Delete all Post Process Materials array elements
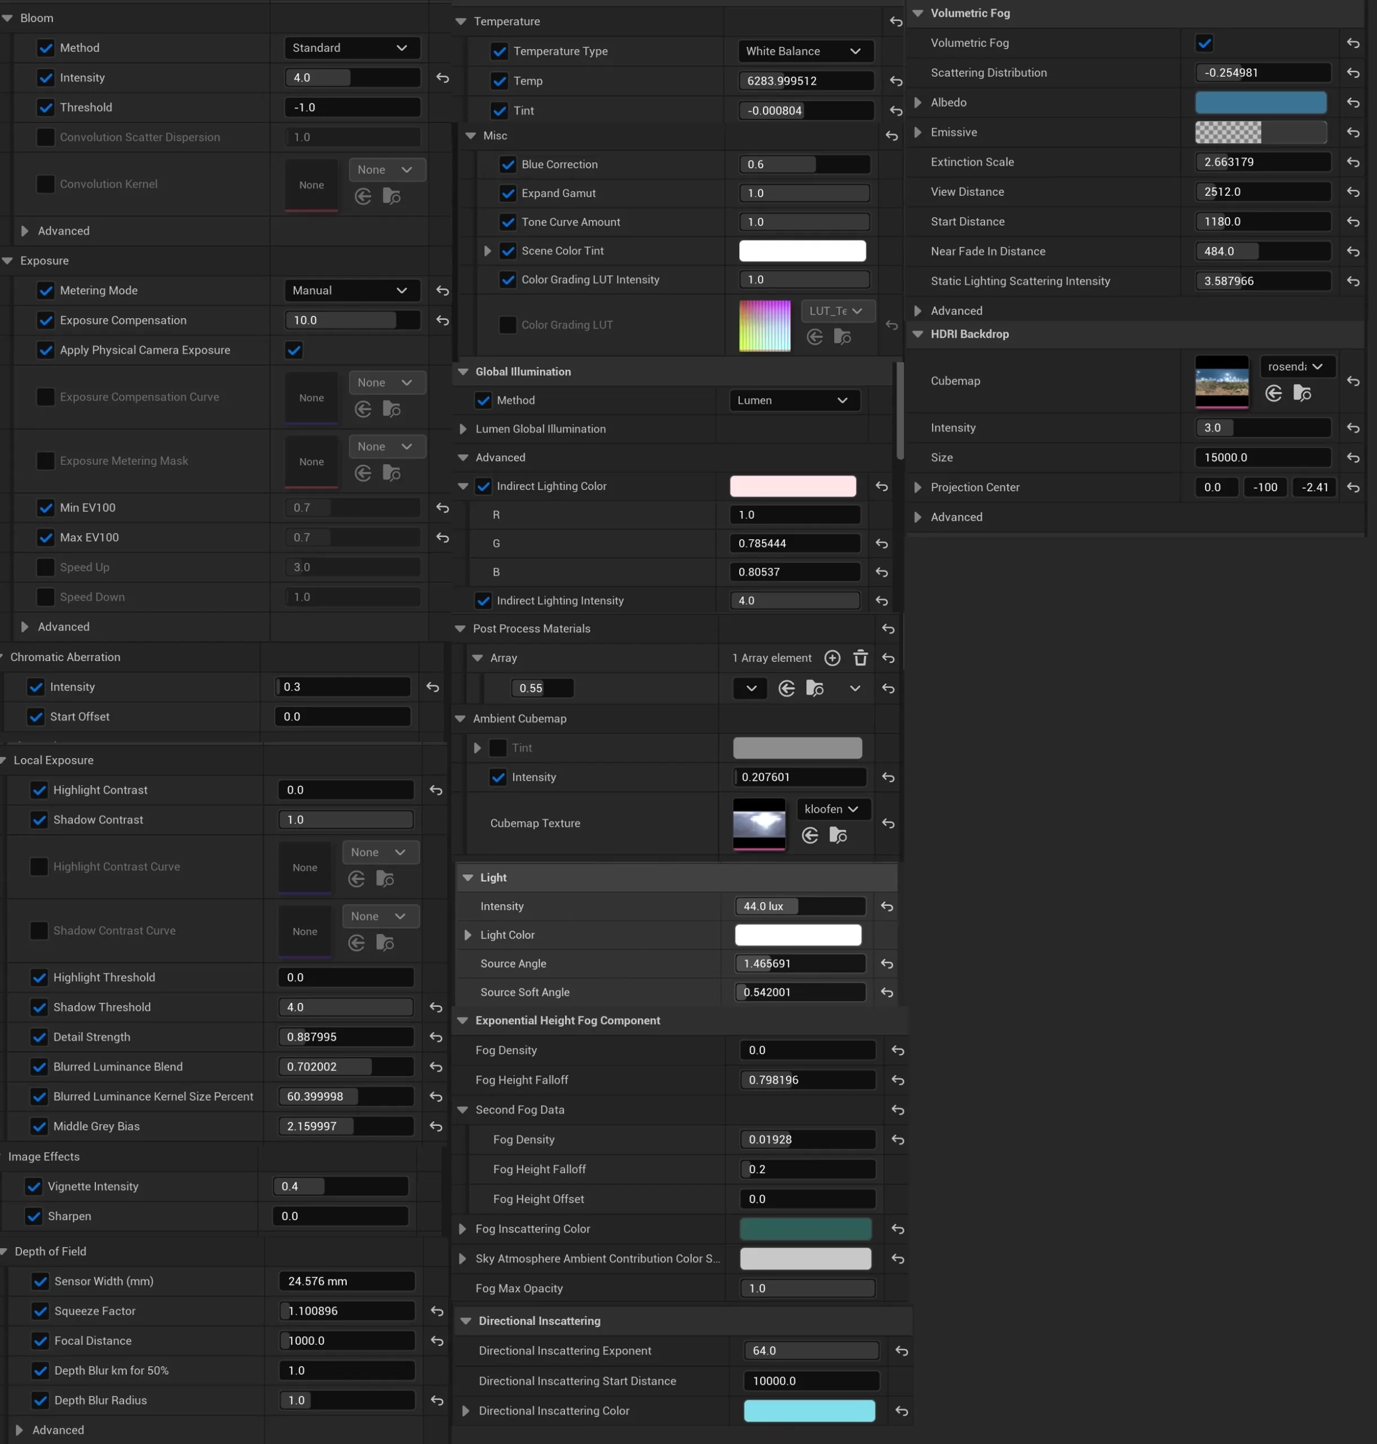This screenshot has height=1444, width=1377. 860,658
